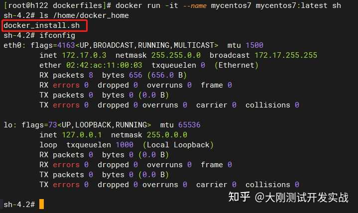Click the Local Loopback label
Viewport: 358px width, 213px height.
178,145
